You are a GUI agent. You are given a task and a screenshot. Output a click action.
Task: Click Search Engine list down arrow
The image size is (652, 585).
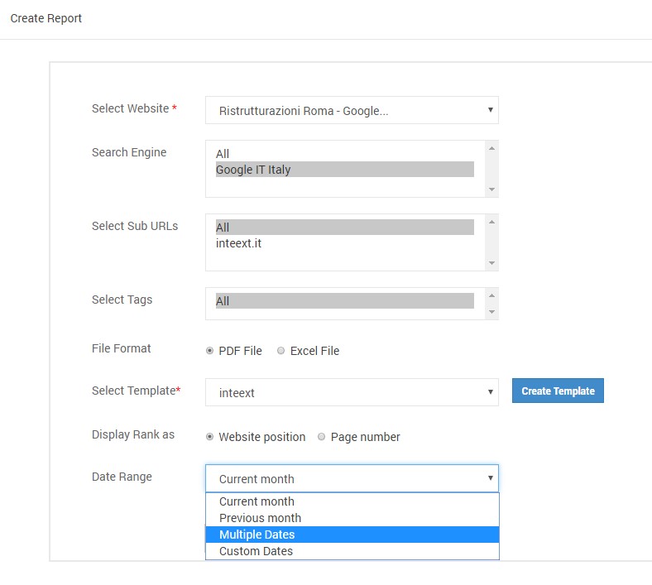point(492,189)
